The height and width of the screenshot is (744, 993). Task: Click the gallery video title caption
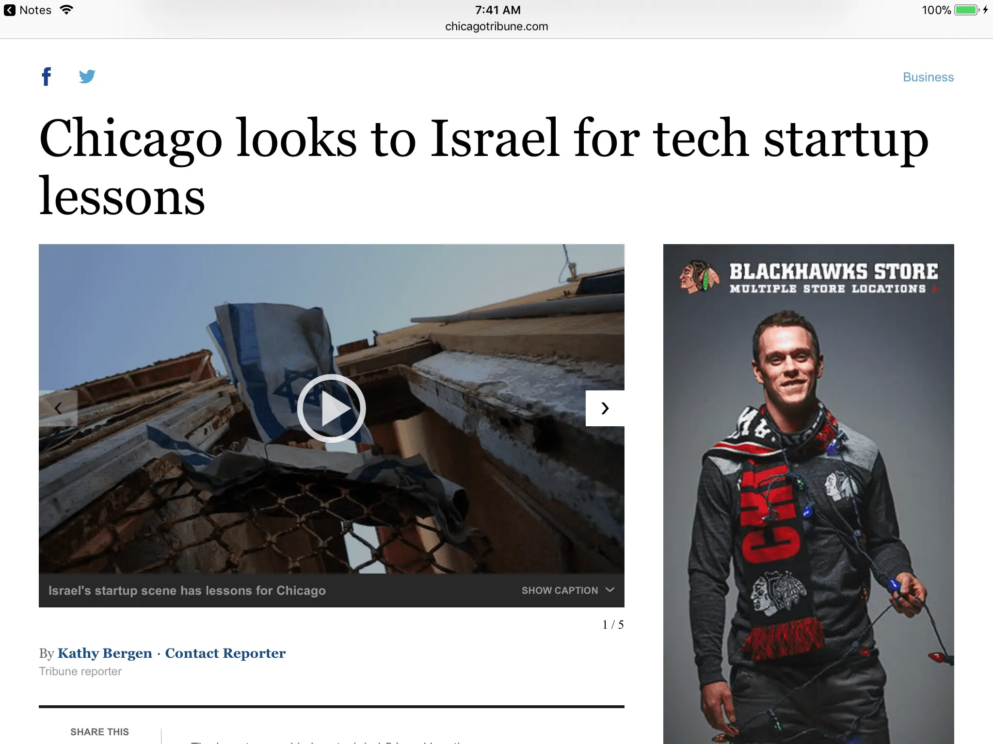coord(187,590)
